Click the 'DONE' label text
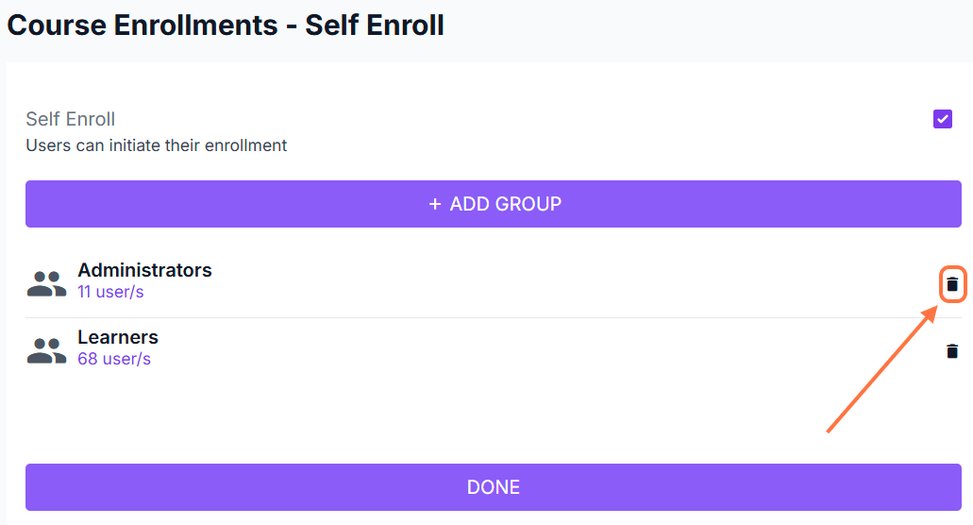 tap(494, 487)
